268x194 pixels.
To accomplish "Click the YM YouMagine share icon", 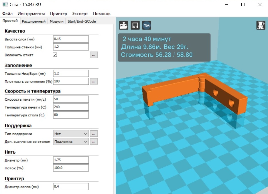I will (x=147, y=25).
